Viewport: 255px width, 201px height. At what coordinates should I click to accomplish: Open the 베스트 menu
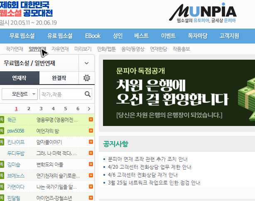(141, 36)
